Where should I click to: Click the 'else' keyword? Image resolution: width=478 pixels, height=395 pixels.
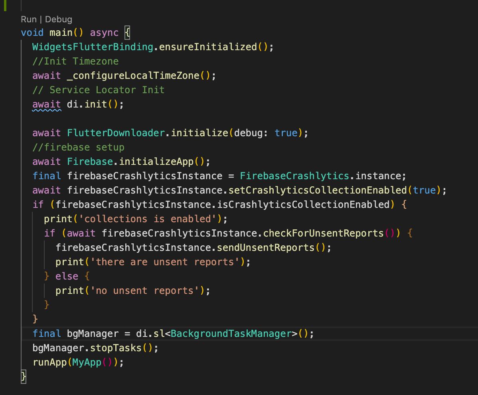pyautogui.click(x=67, y=276)
